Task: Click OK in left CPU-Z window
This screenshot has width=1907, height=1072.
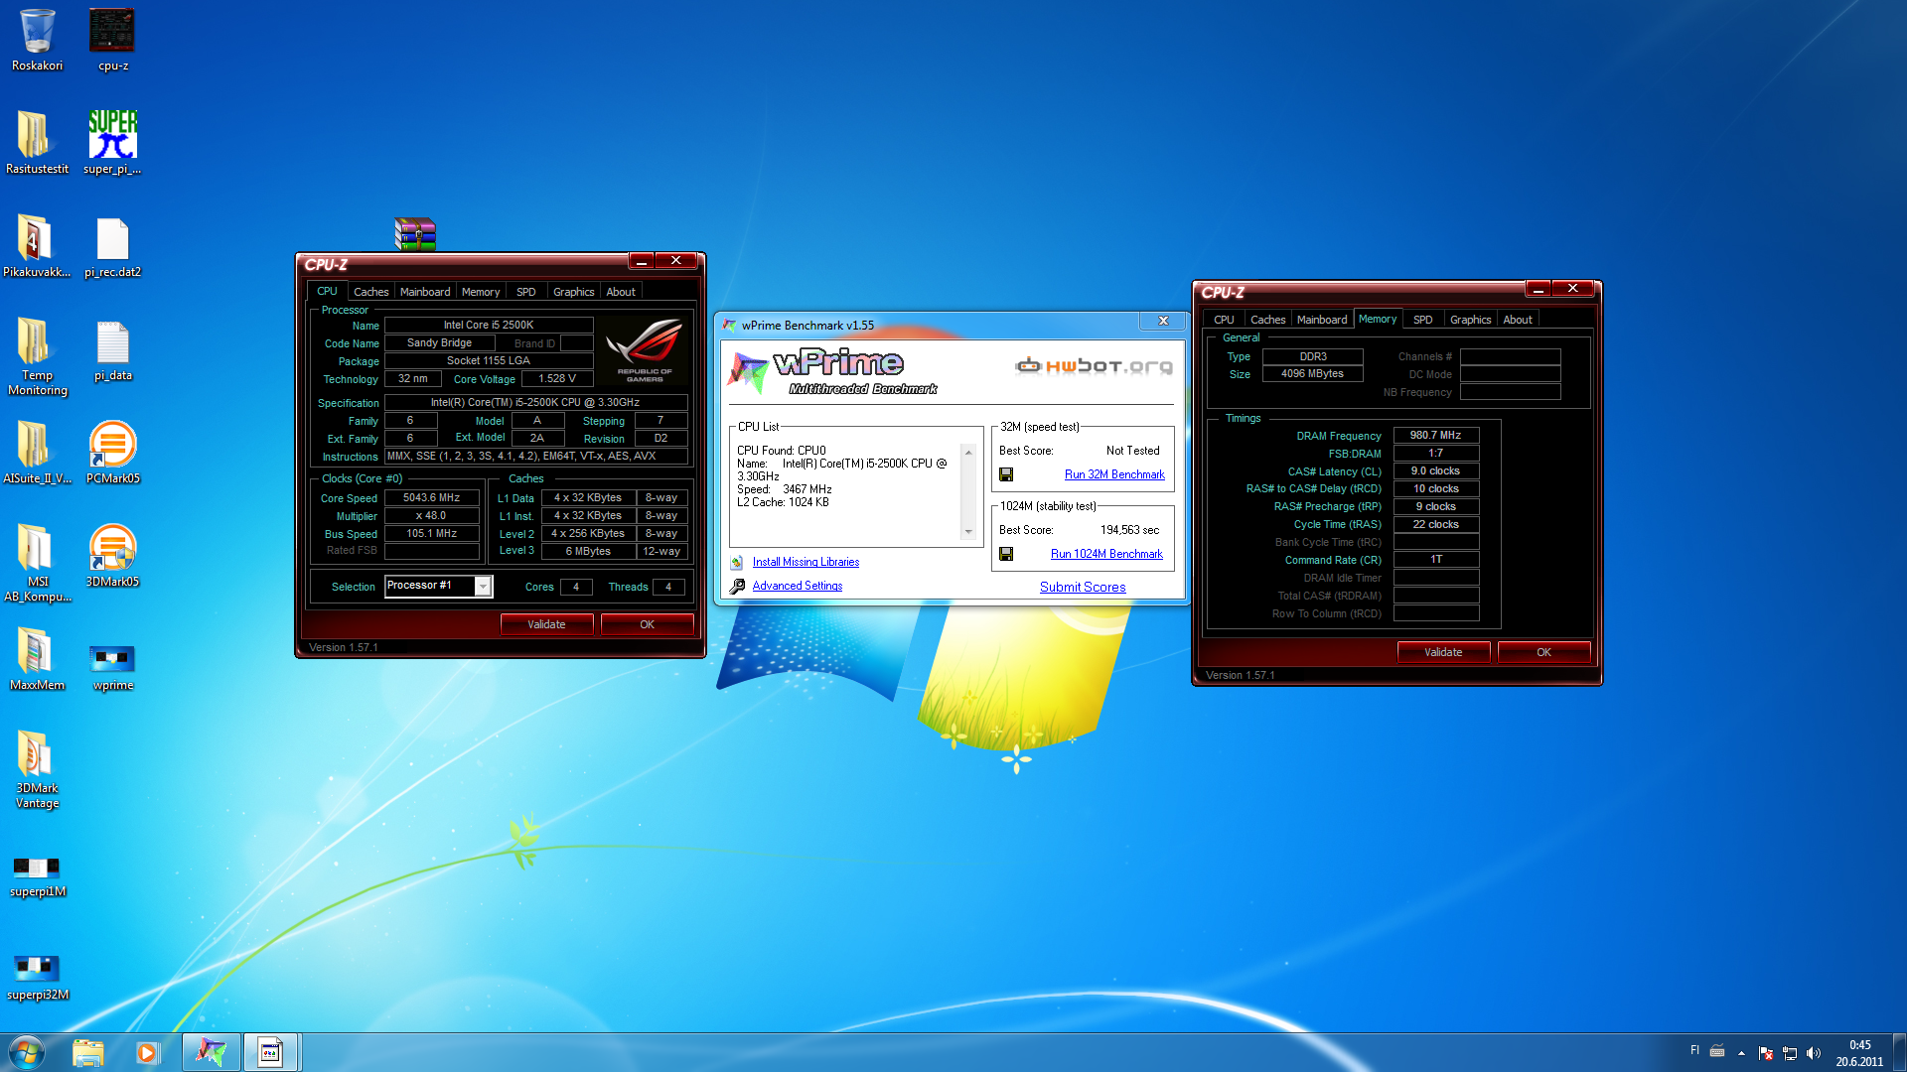Action: tap(647, 624)
